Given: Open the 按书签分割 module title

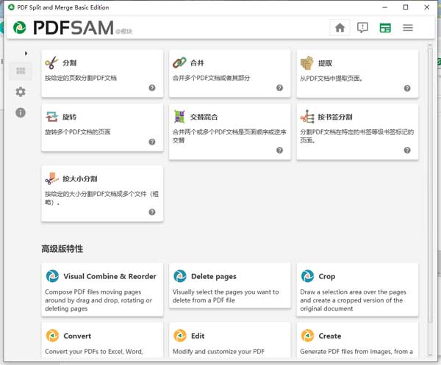Looking at the screenshot, I should 335,117.
